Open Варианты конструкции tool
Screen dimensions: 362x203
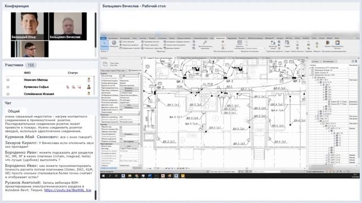(x=239, y=45)
